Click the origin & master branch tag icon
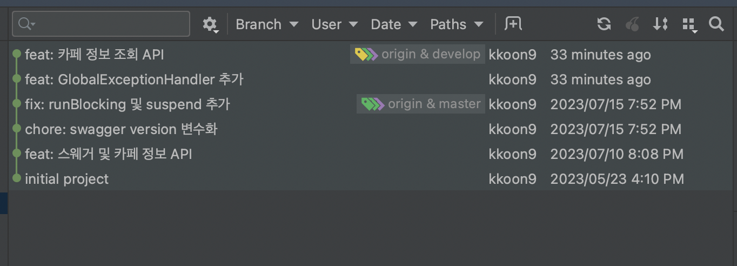 (x=373, y=104)
